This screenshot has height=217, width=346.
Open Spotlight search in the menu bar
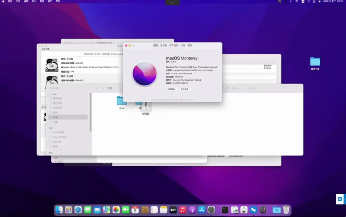point(309,1)
